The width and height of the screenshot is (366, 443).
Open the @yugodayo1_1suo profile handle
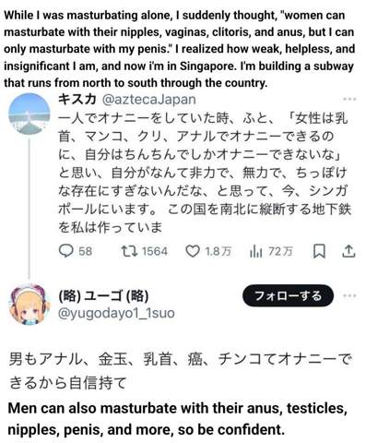coord(116,313)
